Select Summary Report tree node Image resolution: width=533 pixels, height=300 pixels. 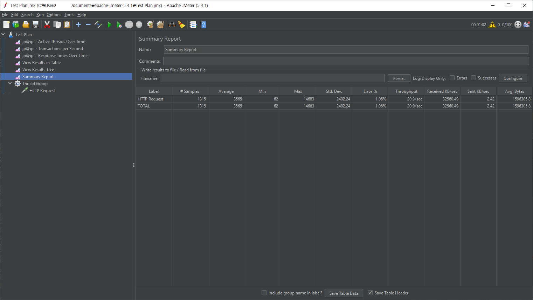(x=38, y=77)
